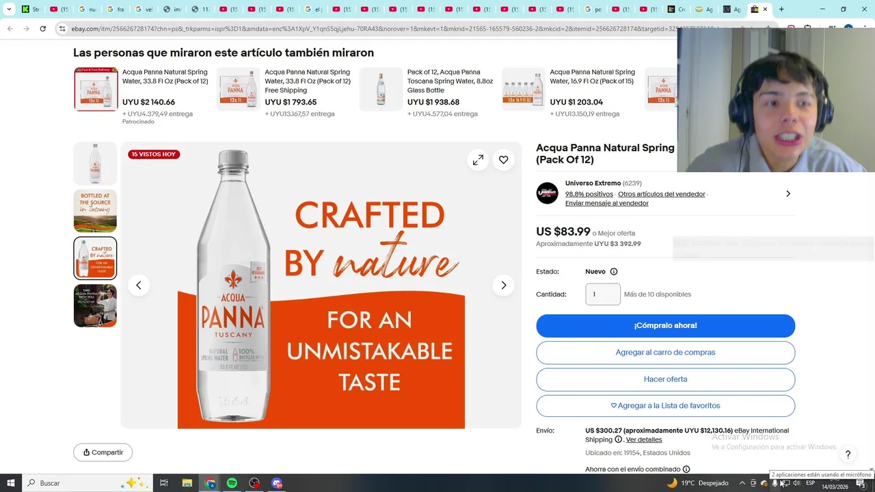Screen dimensions: 875x492
Task: Open Universo Extremo seller logo
Action: pyautogui.click(x=547, y=193)
